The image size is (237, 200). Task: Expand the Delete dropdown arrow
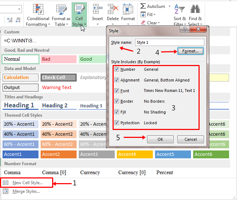tap(113, 24)
